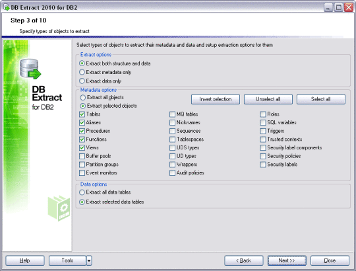Click the Unselect all button

(x=268, y=99)
